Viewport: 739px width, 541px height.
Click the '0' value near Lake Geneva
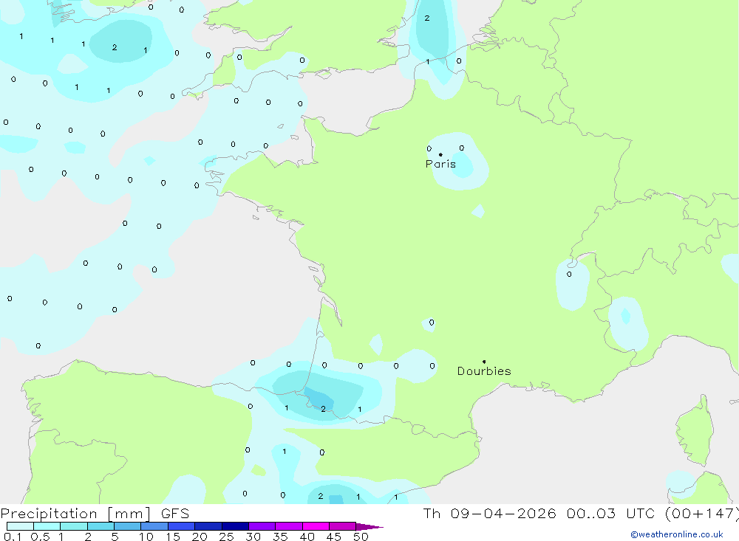(x=569, y=274)
